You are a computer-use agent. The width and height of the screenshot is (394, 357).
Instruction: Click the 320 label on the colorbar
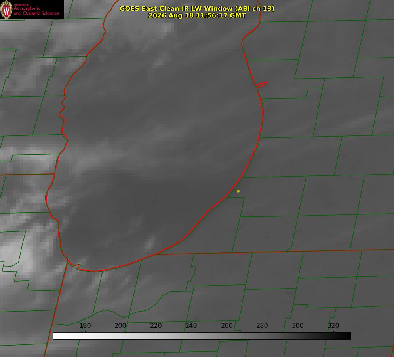[x=333, y=325]
